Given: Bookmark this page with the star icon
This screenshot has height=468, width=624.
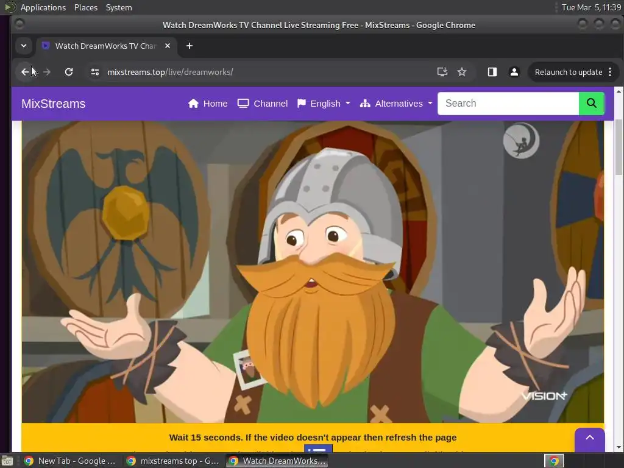Looking at the screenshot, I should tap(462, 72).
